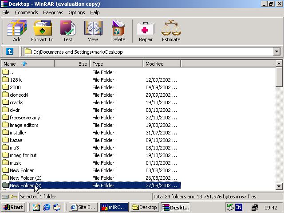284x213 pixels.
Task: Click the View file toolbar icon
Action: pyautogui.click(x=93, y=28)
